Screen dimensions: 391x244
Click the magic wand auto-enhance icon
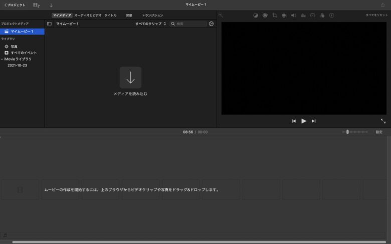pyautogui.click(x=221, y=15)
